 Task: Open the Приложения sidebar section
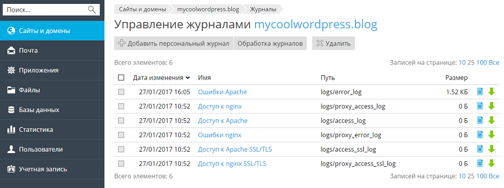pos(52,70)
